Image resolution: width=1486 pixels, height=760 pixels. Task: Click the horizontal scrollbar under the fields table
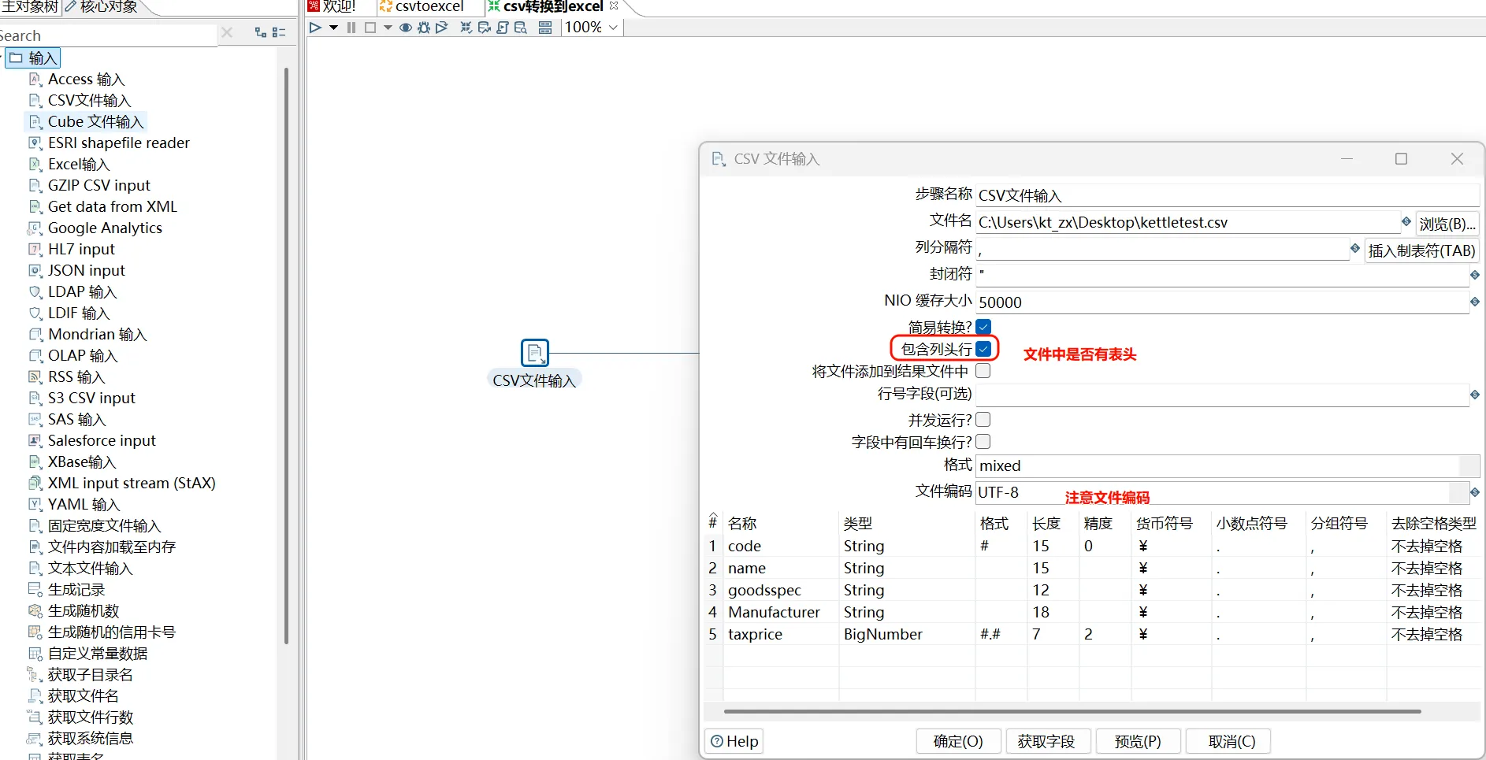pyautogui.click(x=1072, y=711)
